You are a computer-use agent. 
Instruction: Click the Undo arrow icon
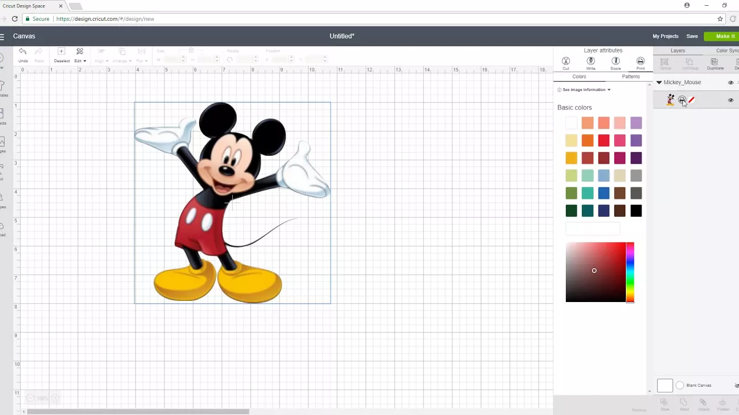click(x=23, y=51)
